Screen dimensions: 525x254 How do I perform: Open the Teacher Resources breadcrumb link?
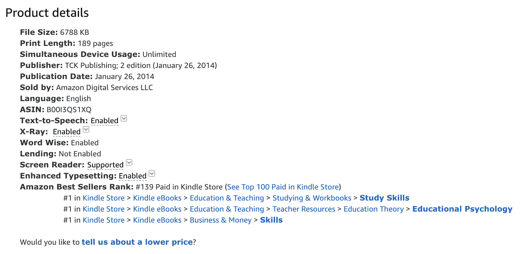click(x=304, y=209)
